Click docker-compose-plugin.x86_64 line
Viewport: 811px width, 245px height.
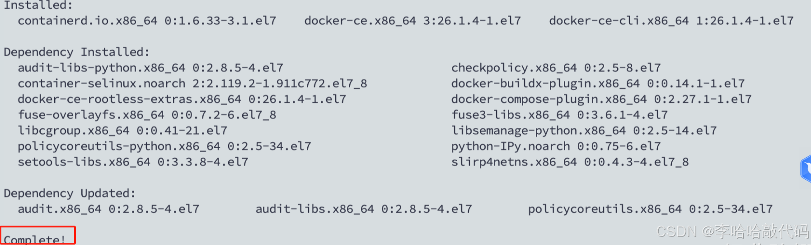pos(602,100)
